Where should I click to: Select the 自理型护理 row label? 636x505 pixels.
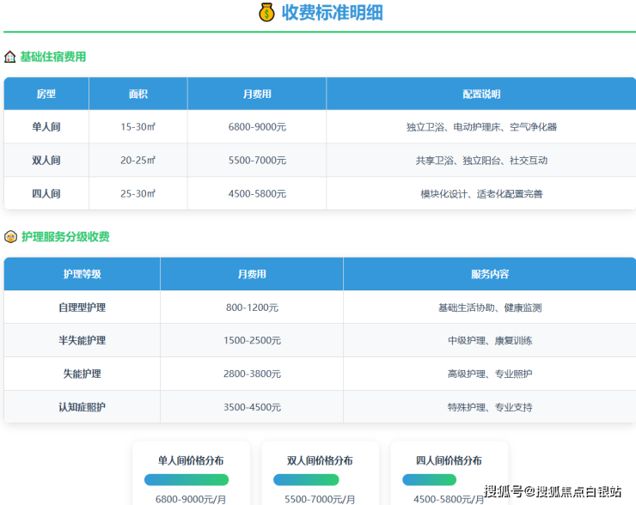82,307
